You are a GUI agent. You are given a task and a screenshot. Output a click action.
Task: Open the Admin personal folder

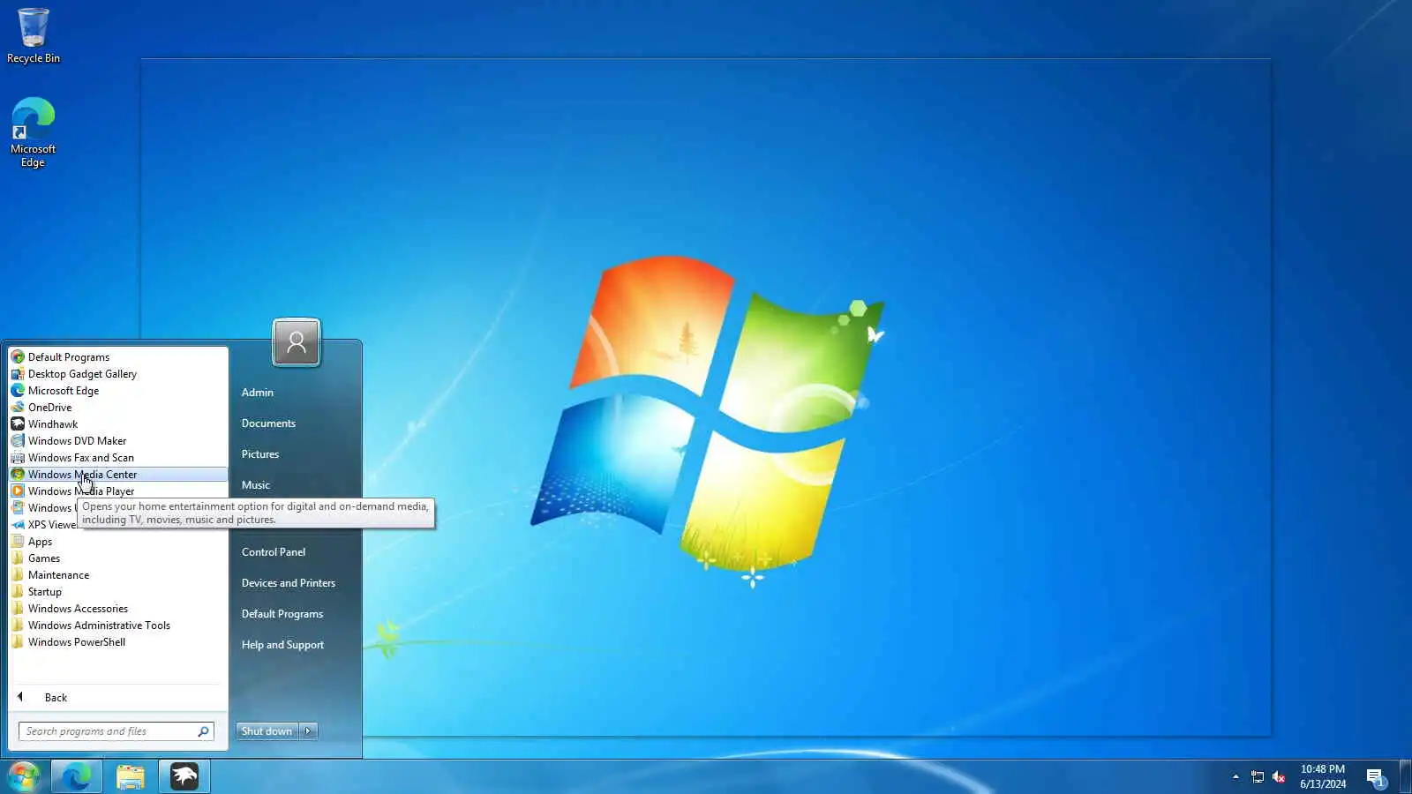tap(258, 393)
